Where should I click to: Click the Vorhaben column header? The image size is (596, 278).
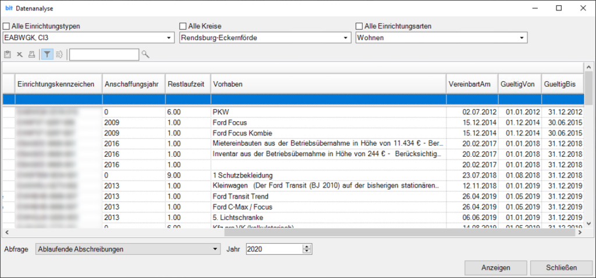[x=327, y=84]
